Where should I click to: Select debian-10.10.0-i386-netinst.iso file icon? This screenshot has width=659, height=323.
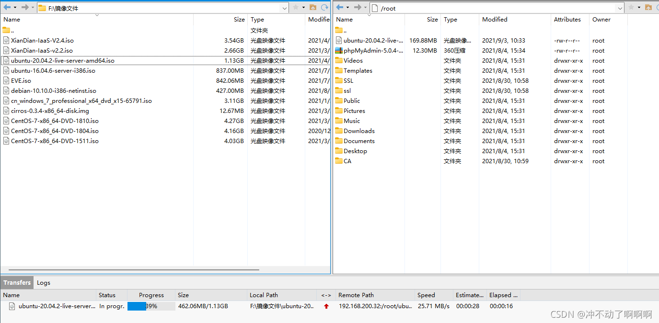point(6,91)
